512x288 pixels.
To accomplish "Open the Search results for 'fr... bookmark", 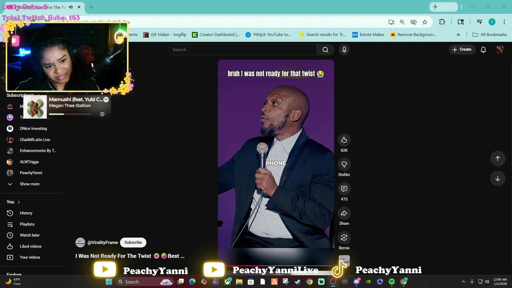I will (x=322, y=35).
